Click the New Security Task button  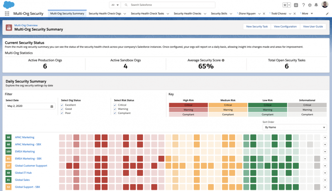[257, 27]
